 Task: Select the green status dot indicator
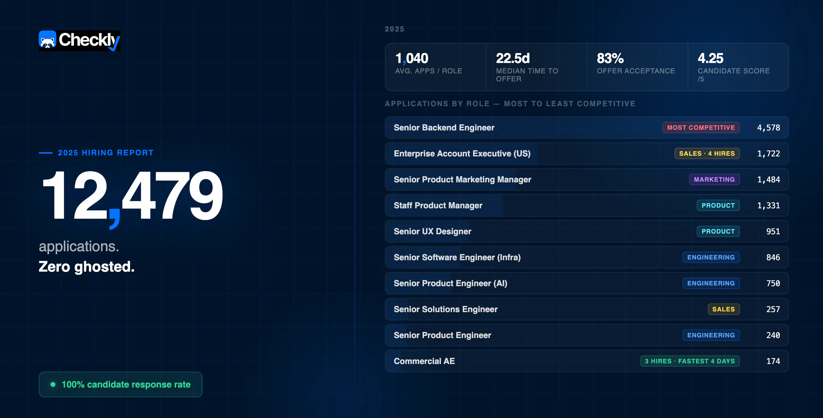pyautogui.click(x=53, y=384)
